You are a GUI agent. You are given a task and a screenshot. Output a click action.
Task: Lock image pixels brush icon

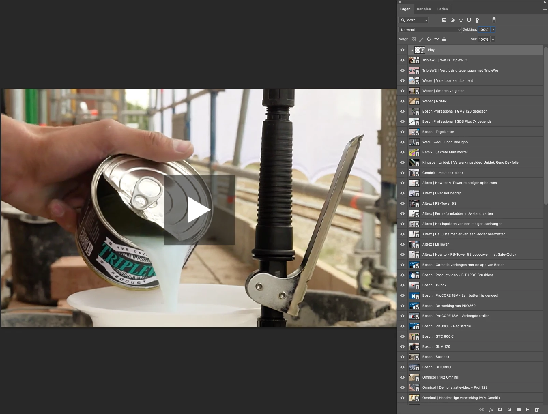pos(421,39)
